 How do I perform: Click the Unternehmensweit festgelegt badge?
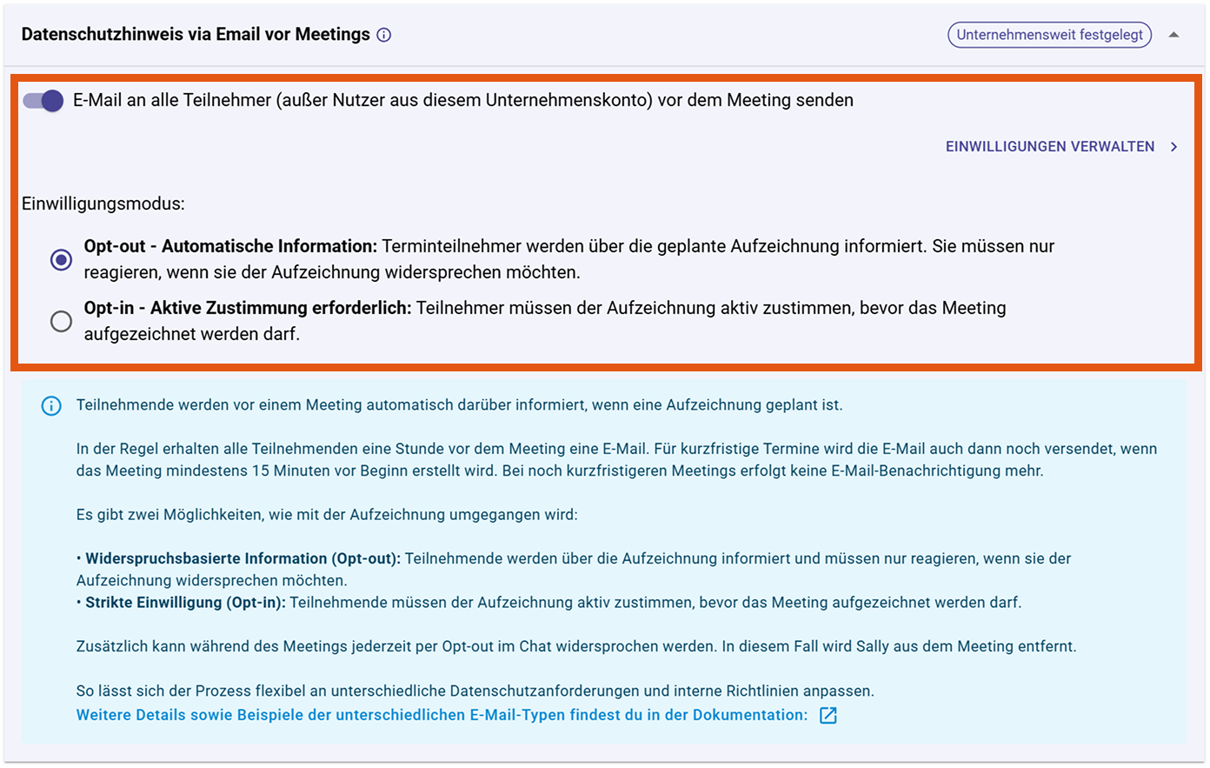coord(1049,35)
